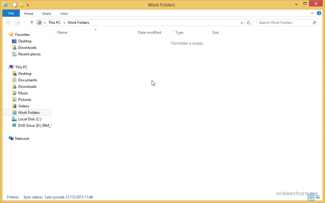Expand the ribbon with the chevron

312,13
